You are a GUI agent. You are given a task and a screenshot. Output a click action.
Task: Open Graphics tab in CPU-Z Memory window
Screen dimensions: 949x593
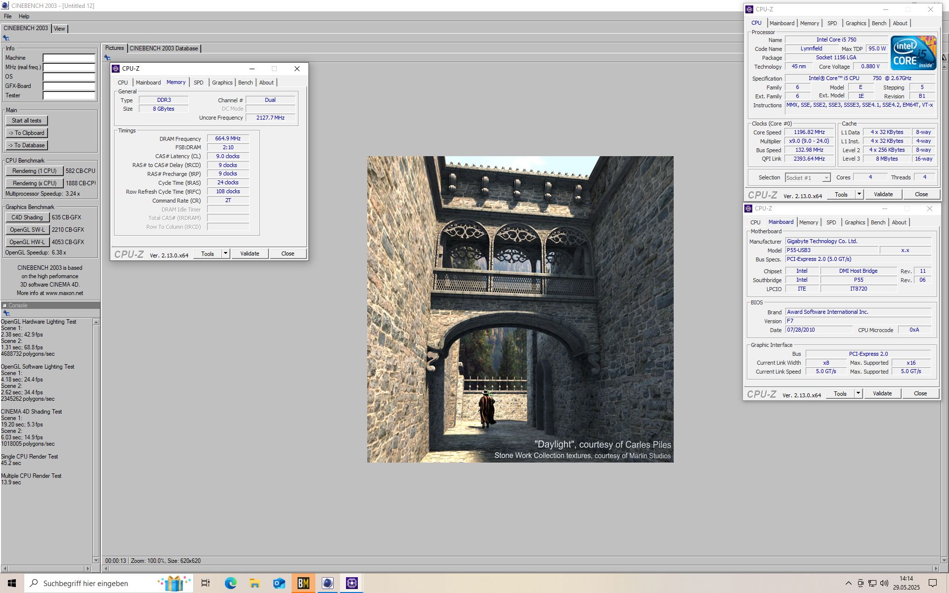pos(222,83)
